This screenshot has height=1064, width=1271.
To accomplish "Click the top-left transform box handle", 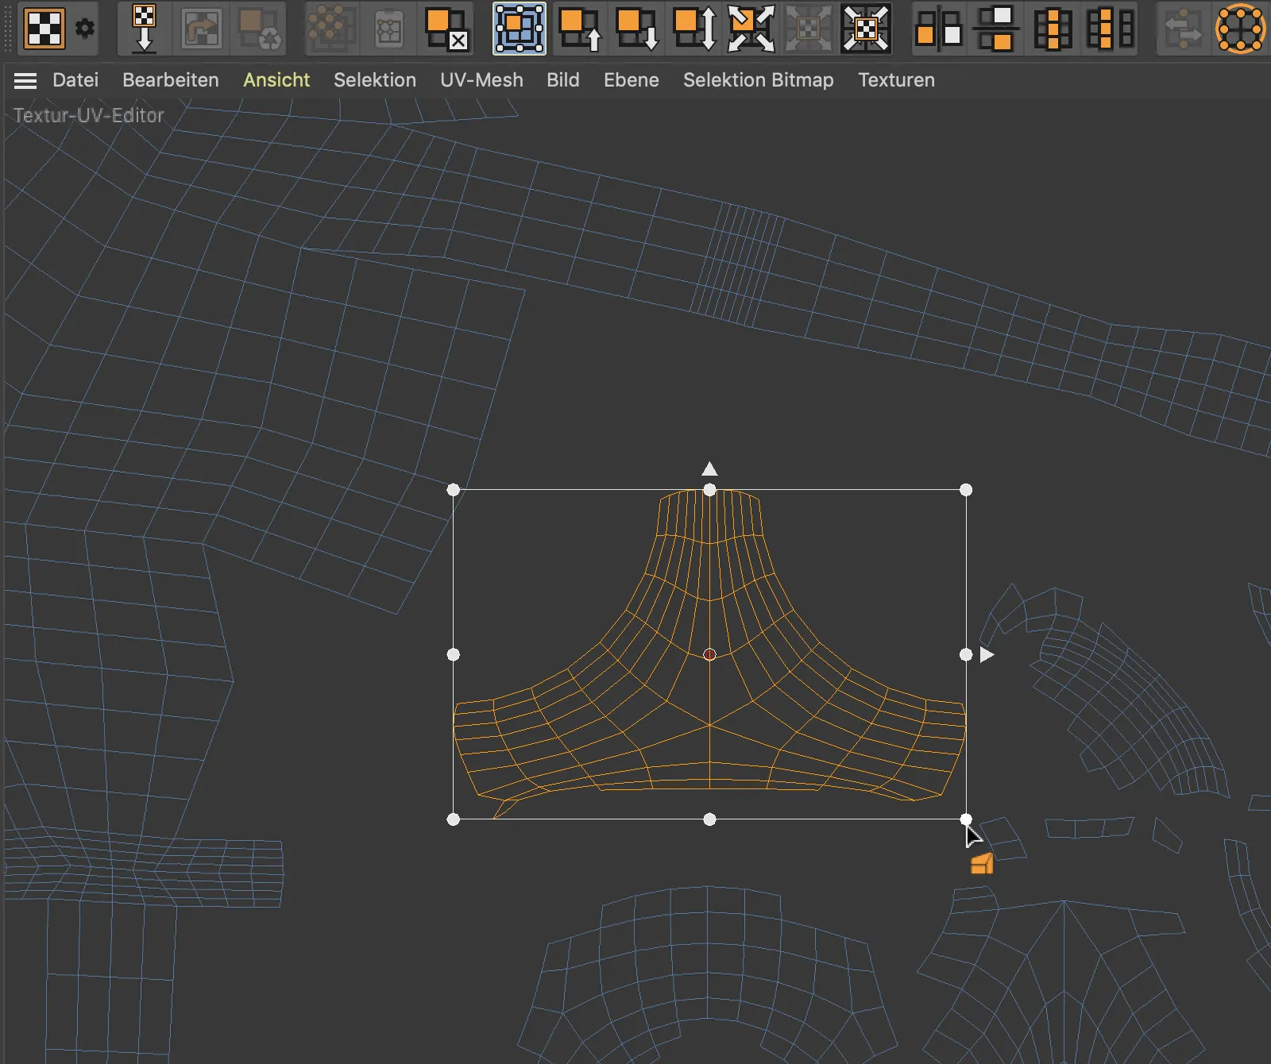I will coord(454,490).
